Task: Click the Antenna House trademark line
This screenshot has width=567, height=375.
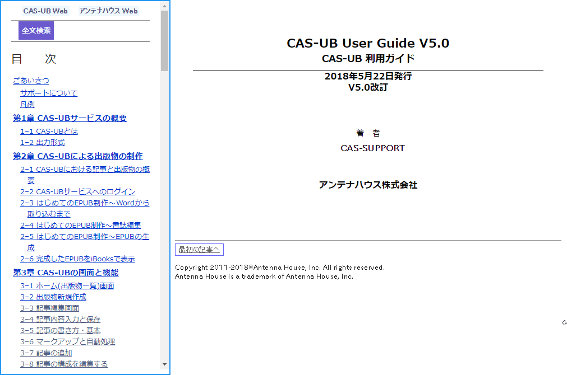Action: (264, 276)
